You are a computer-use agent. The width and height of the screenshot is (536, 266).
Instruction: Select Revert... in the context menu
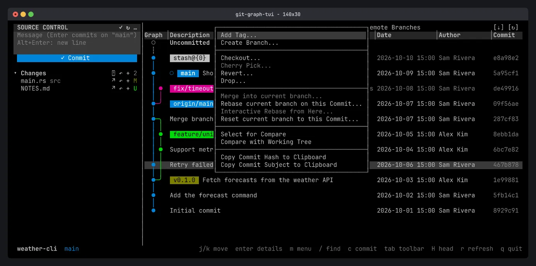point(292,73)
